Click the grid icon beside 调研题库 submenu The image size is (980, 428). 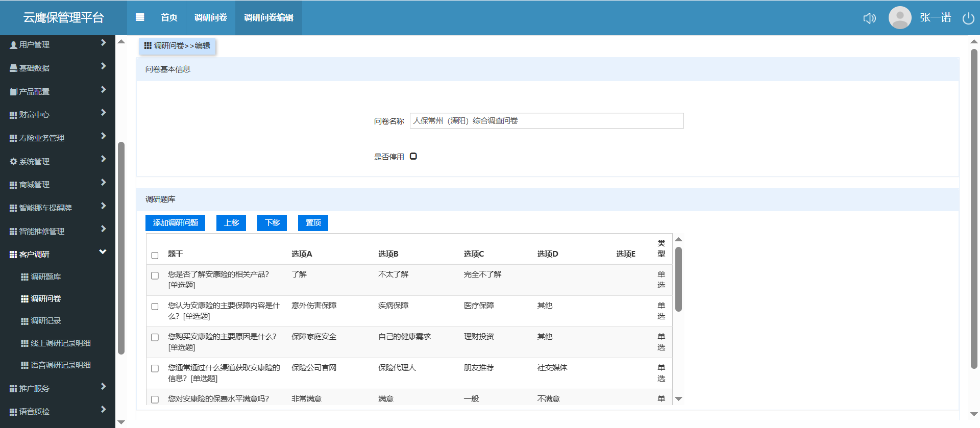click(24, 277)
